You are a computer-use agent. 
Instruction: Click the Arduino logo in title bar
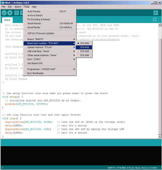point(2,2)
